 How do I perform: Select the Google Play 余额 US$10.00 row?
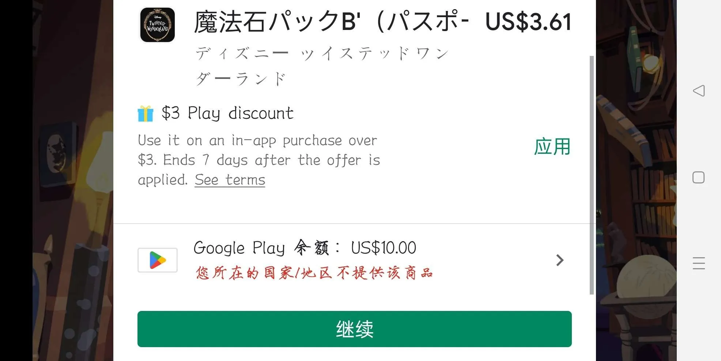pos(354,260)
